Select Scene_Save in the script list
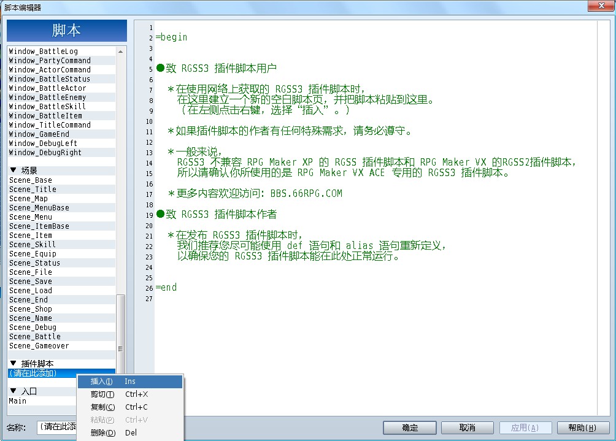The image size is (616, 441). tap(62, 281)
